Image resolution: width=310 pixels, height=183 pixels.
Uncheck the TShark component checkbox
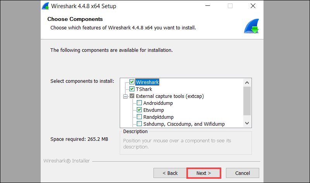pos(132,89)
